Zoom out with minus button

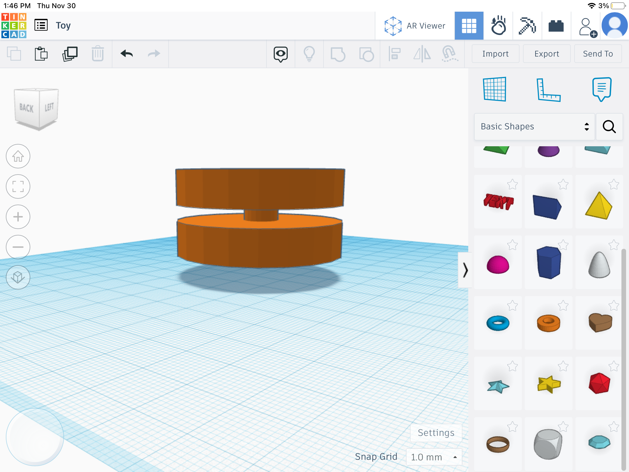point(18,247)
